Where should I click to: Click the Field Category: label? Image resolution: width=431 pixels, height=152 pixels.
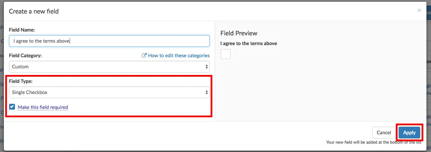point(25,56)
